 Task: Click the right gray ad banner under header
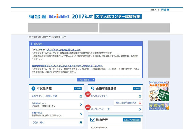135,28
